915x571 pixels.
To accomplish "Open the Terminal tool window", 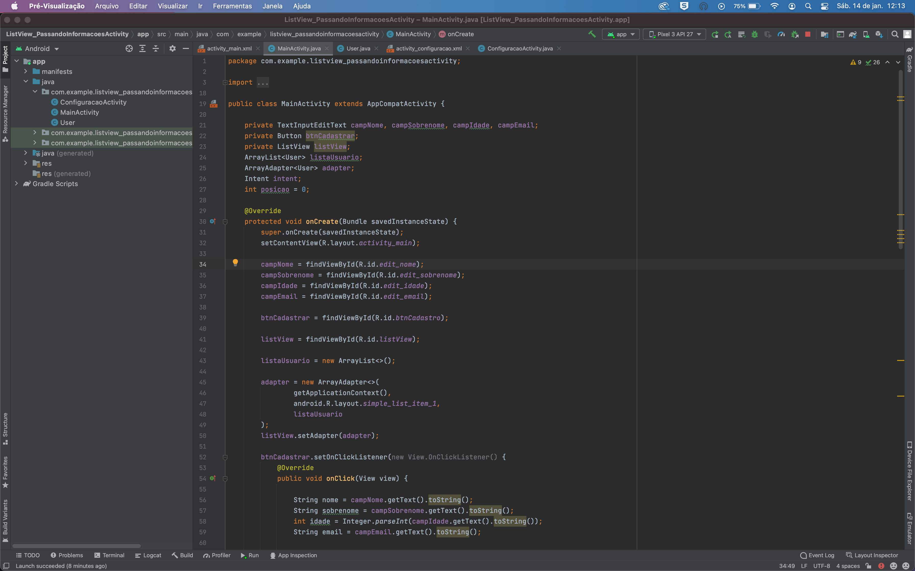I will [x=109, y=555].
